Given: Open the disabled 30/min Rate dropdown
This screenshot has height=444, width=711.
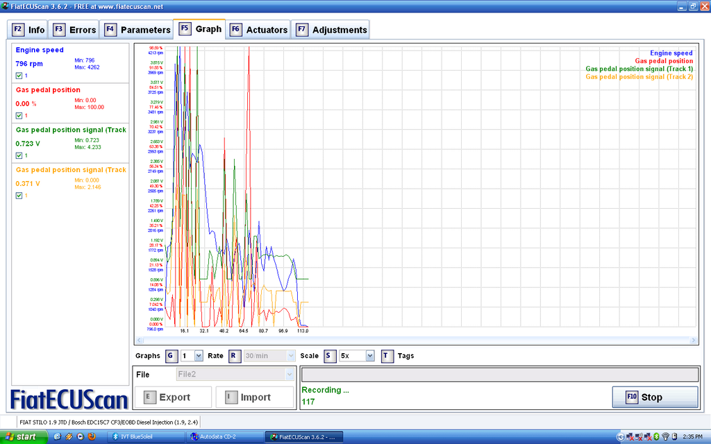Looking at the screenshot, I should pos(270,356).
